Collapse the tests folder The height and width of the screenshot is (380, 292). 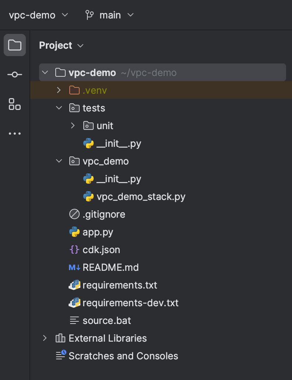click(x=58, y=108)
